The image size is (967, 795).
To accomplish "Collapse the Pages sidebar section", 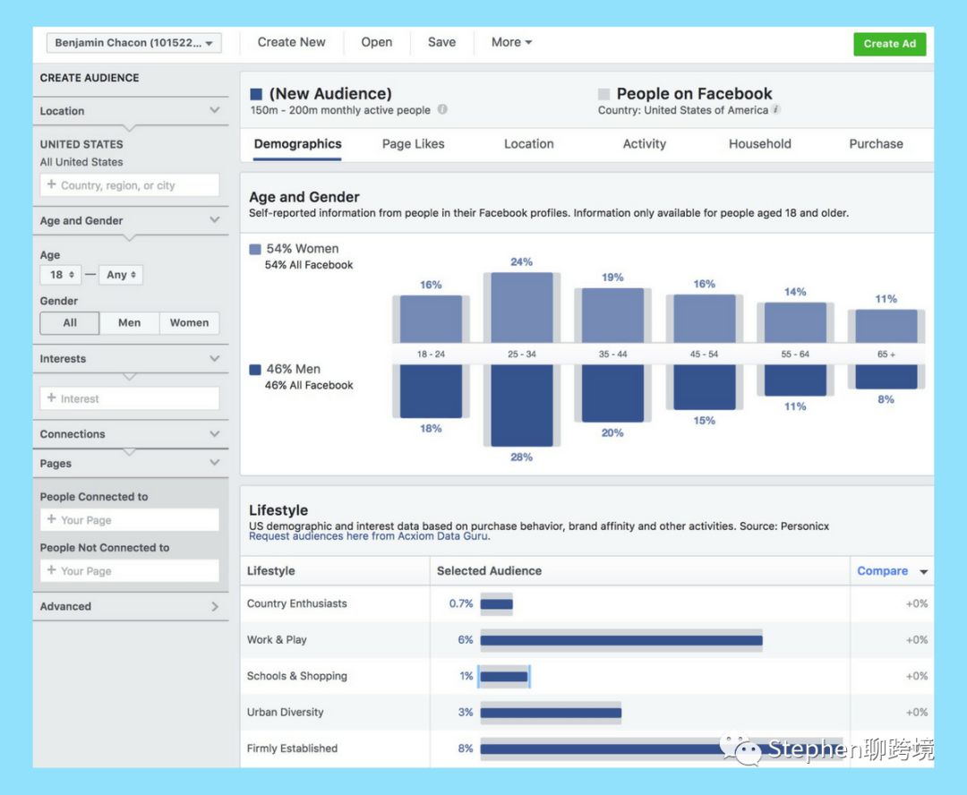I will tap(214, 463).
